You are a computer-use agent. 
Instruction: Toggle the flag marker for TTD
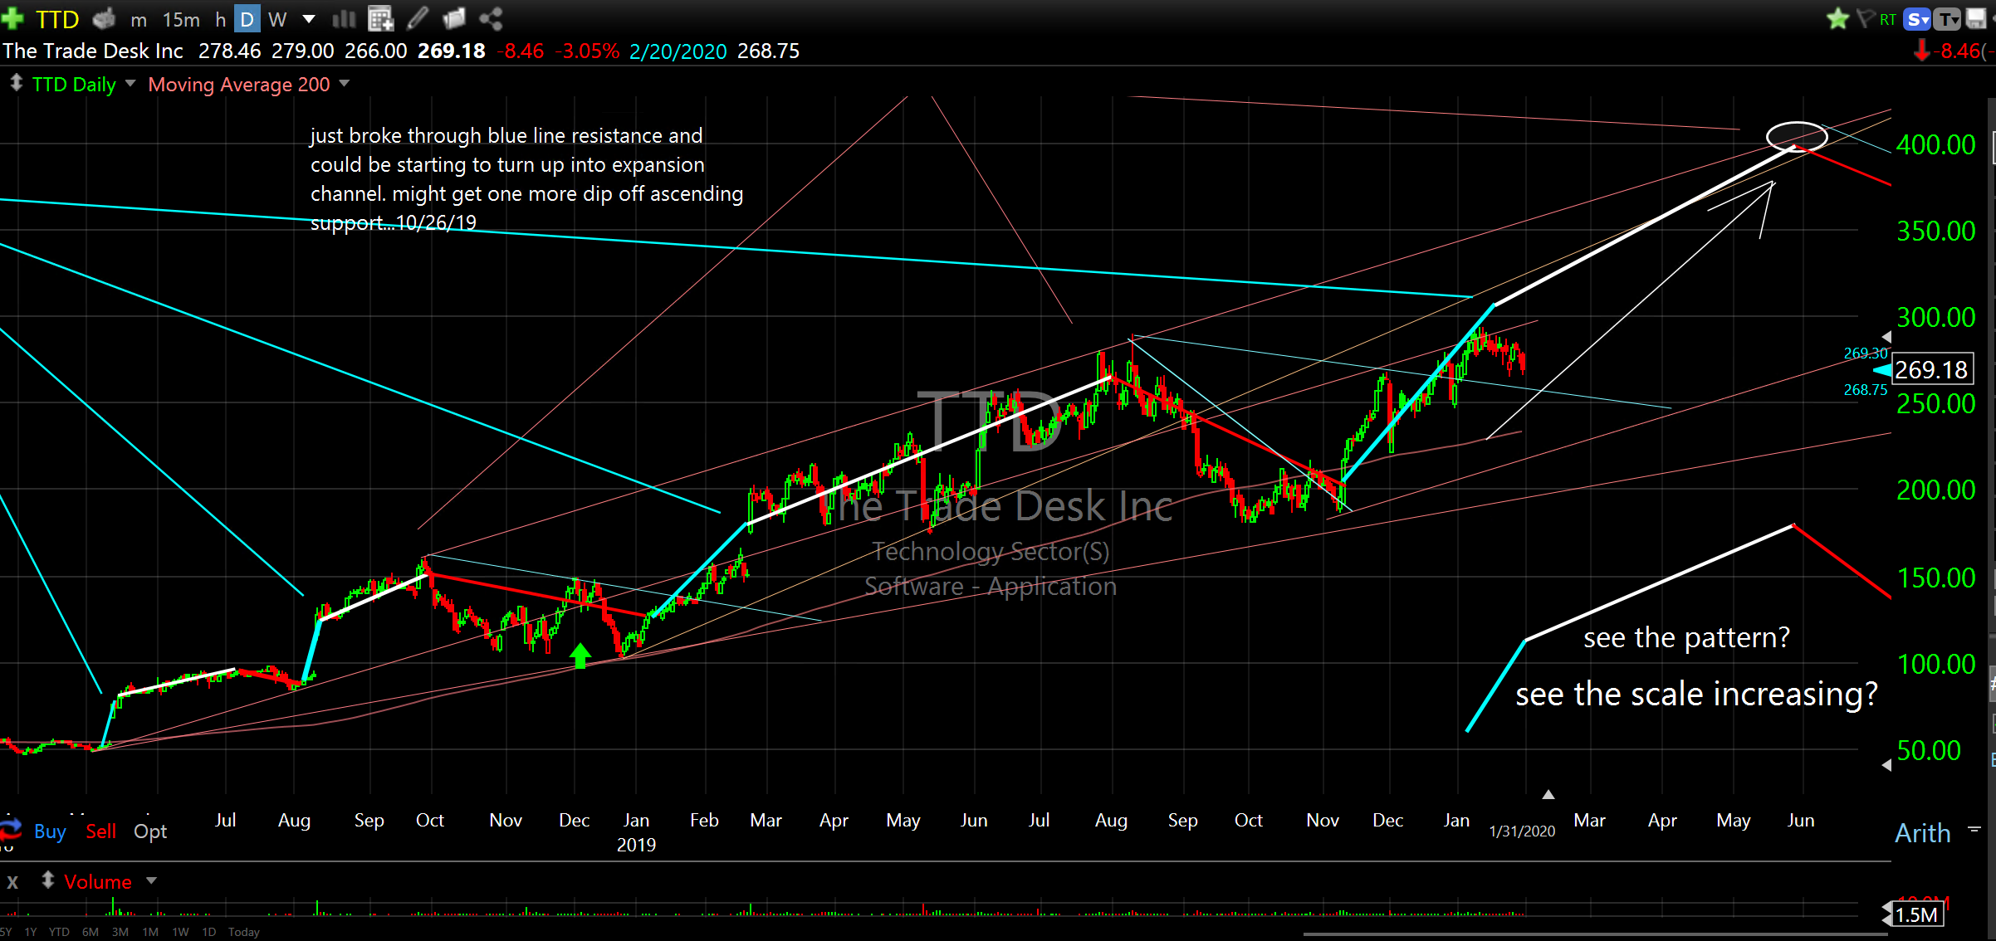(x=1866, y=18)
